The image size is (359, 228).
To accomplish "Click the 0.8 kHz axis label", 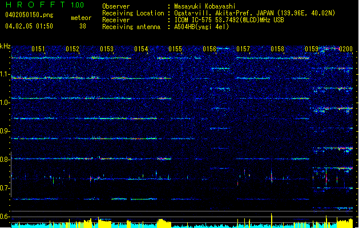I will click(5, 160).
